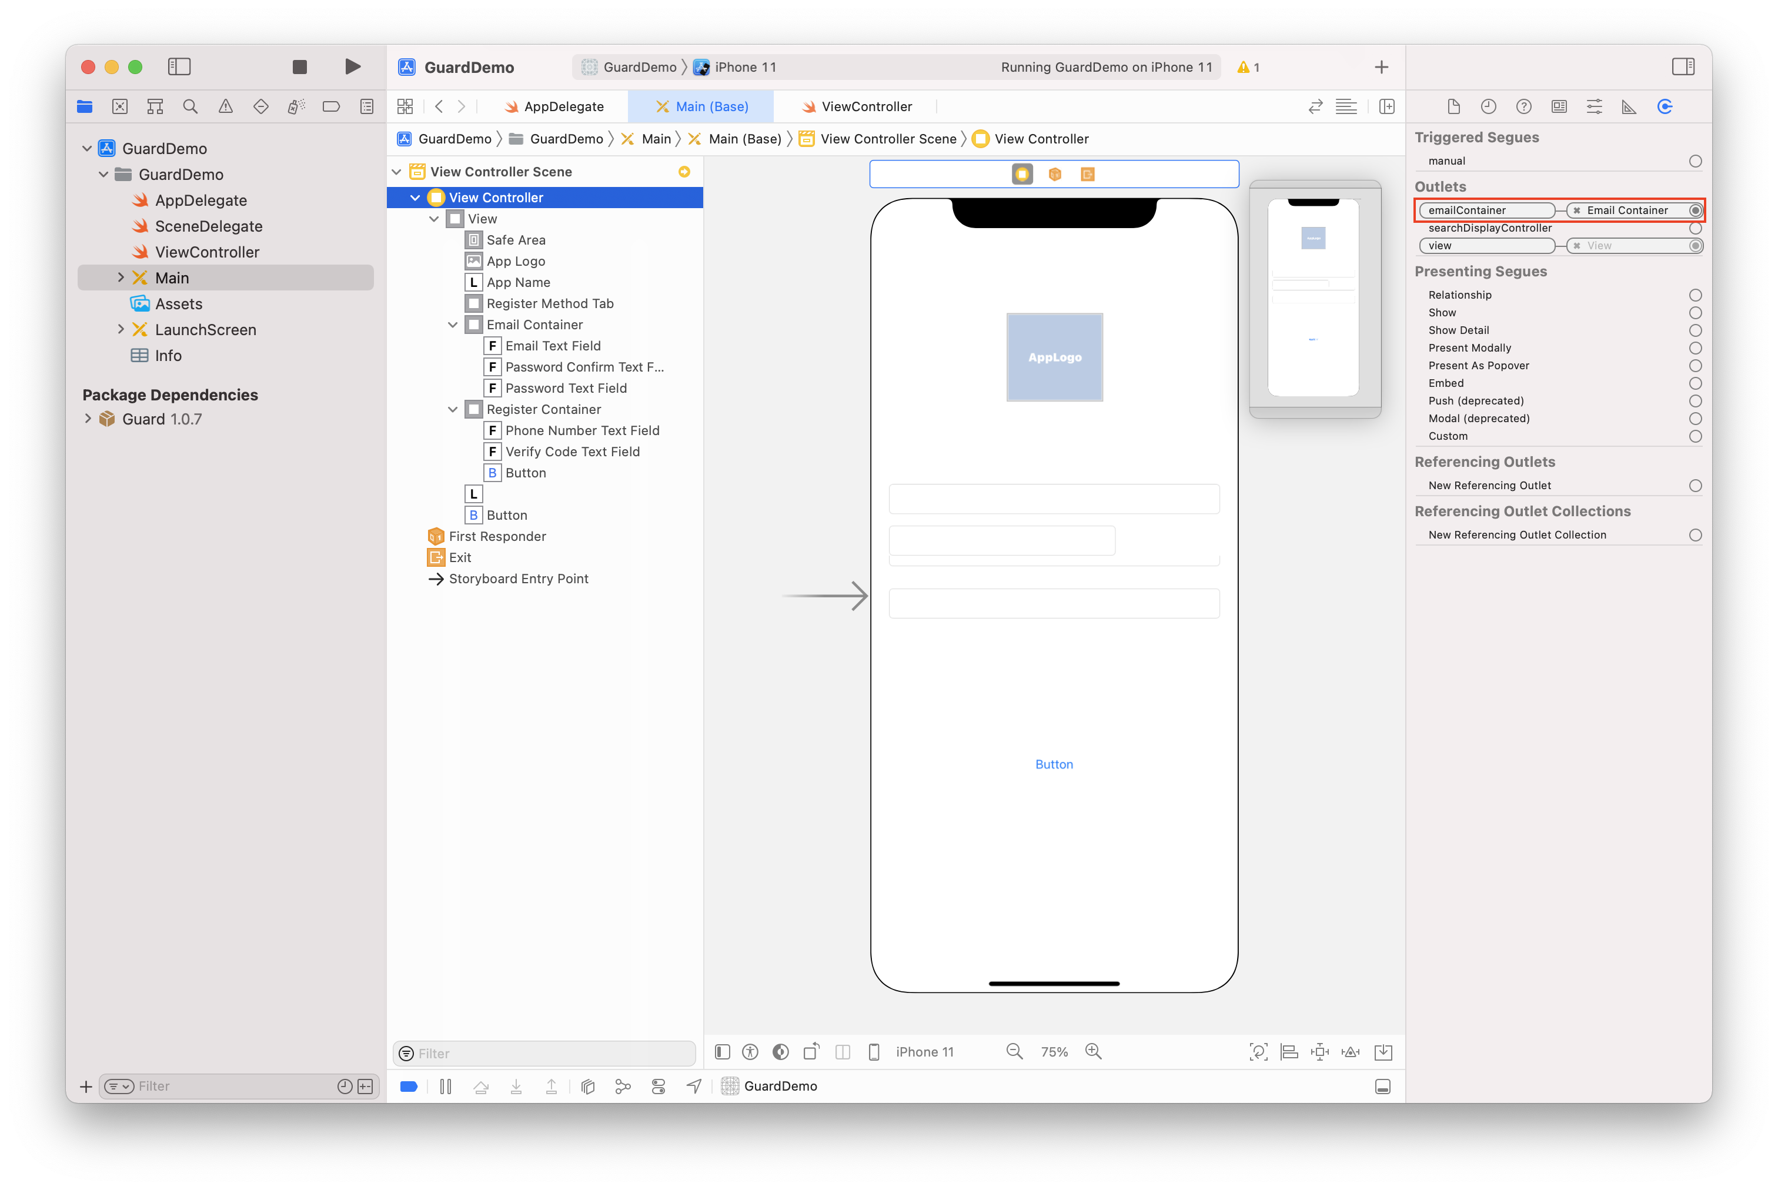
Task: Switch to the ViewController editor tab
Action: [x=857, y=107]
